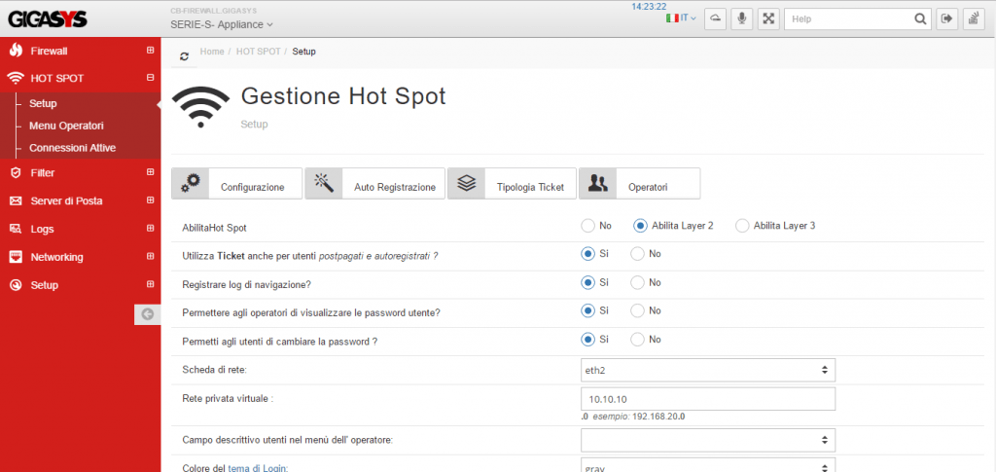Click the search magnifier in Help box
Screen dimensions: 996x472
pos(920,19)
